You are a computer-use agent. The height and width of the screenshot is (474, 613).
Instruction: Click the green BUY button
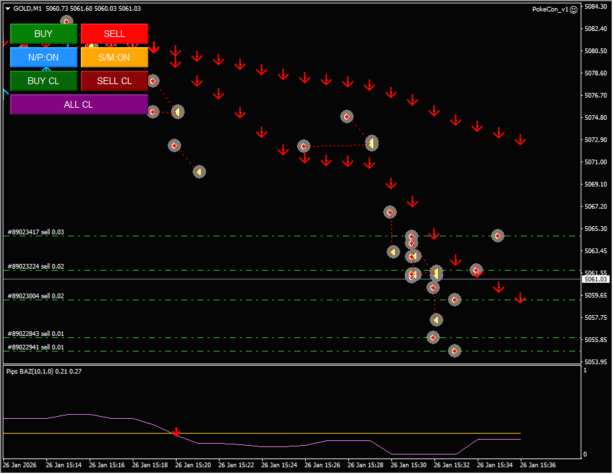point(43,34)
